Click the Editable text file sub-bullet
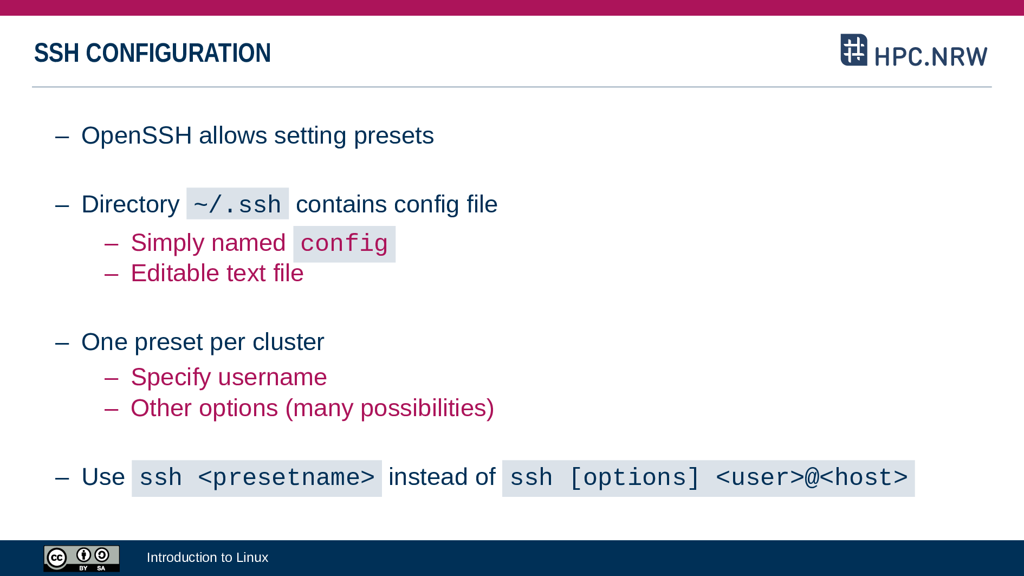1024x576 pixels. click(x=217, y=273)
